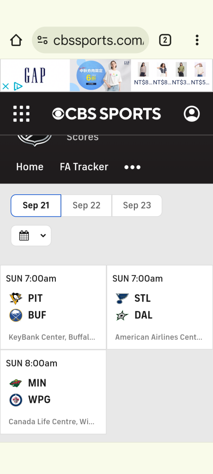Open CBS Sports grid navigation menu
This screenshot has width=213, height=474.
pyautogui.click(x=21, y=114)
